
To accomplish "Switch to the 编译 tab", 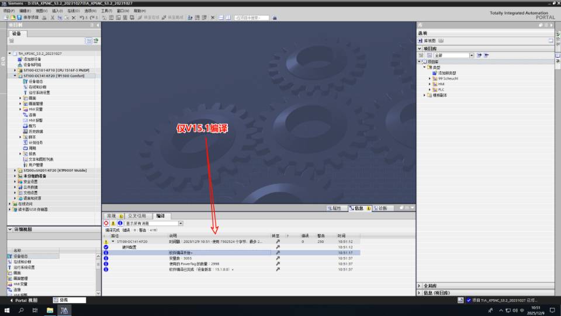I will (x=161, y=216).
